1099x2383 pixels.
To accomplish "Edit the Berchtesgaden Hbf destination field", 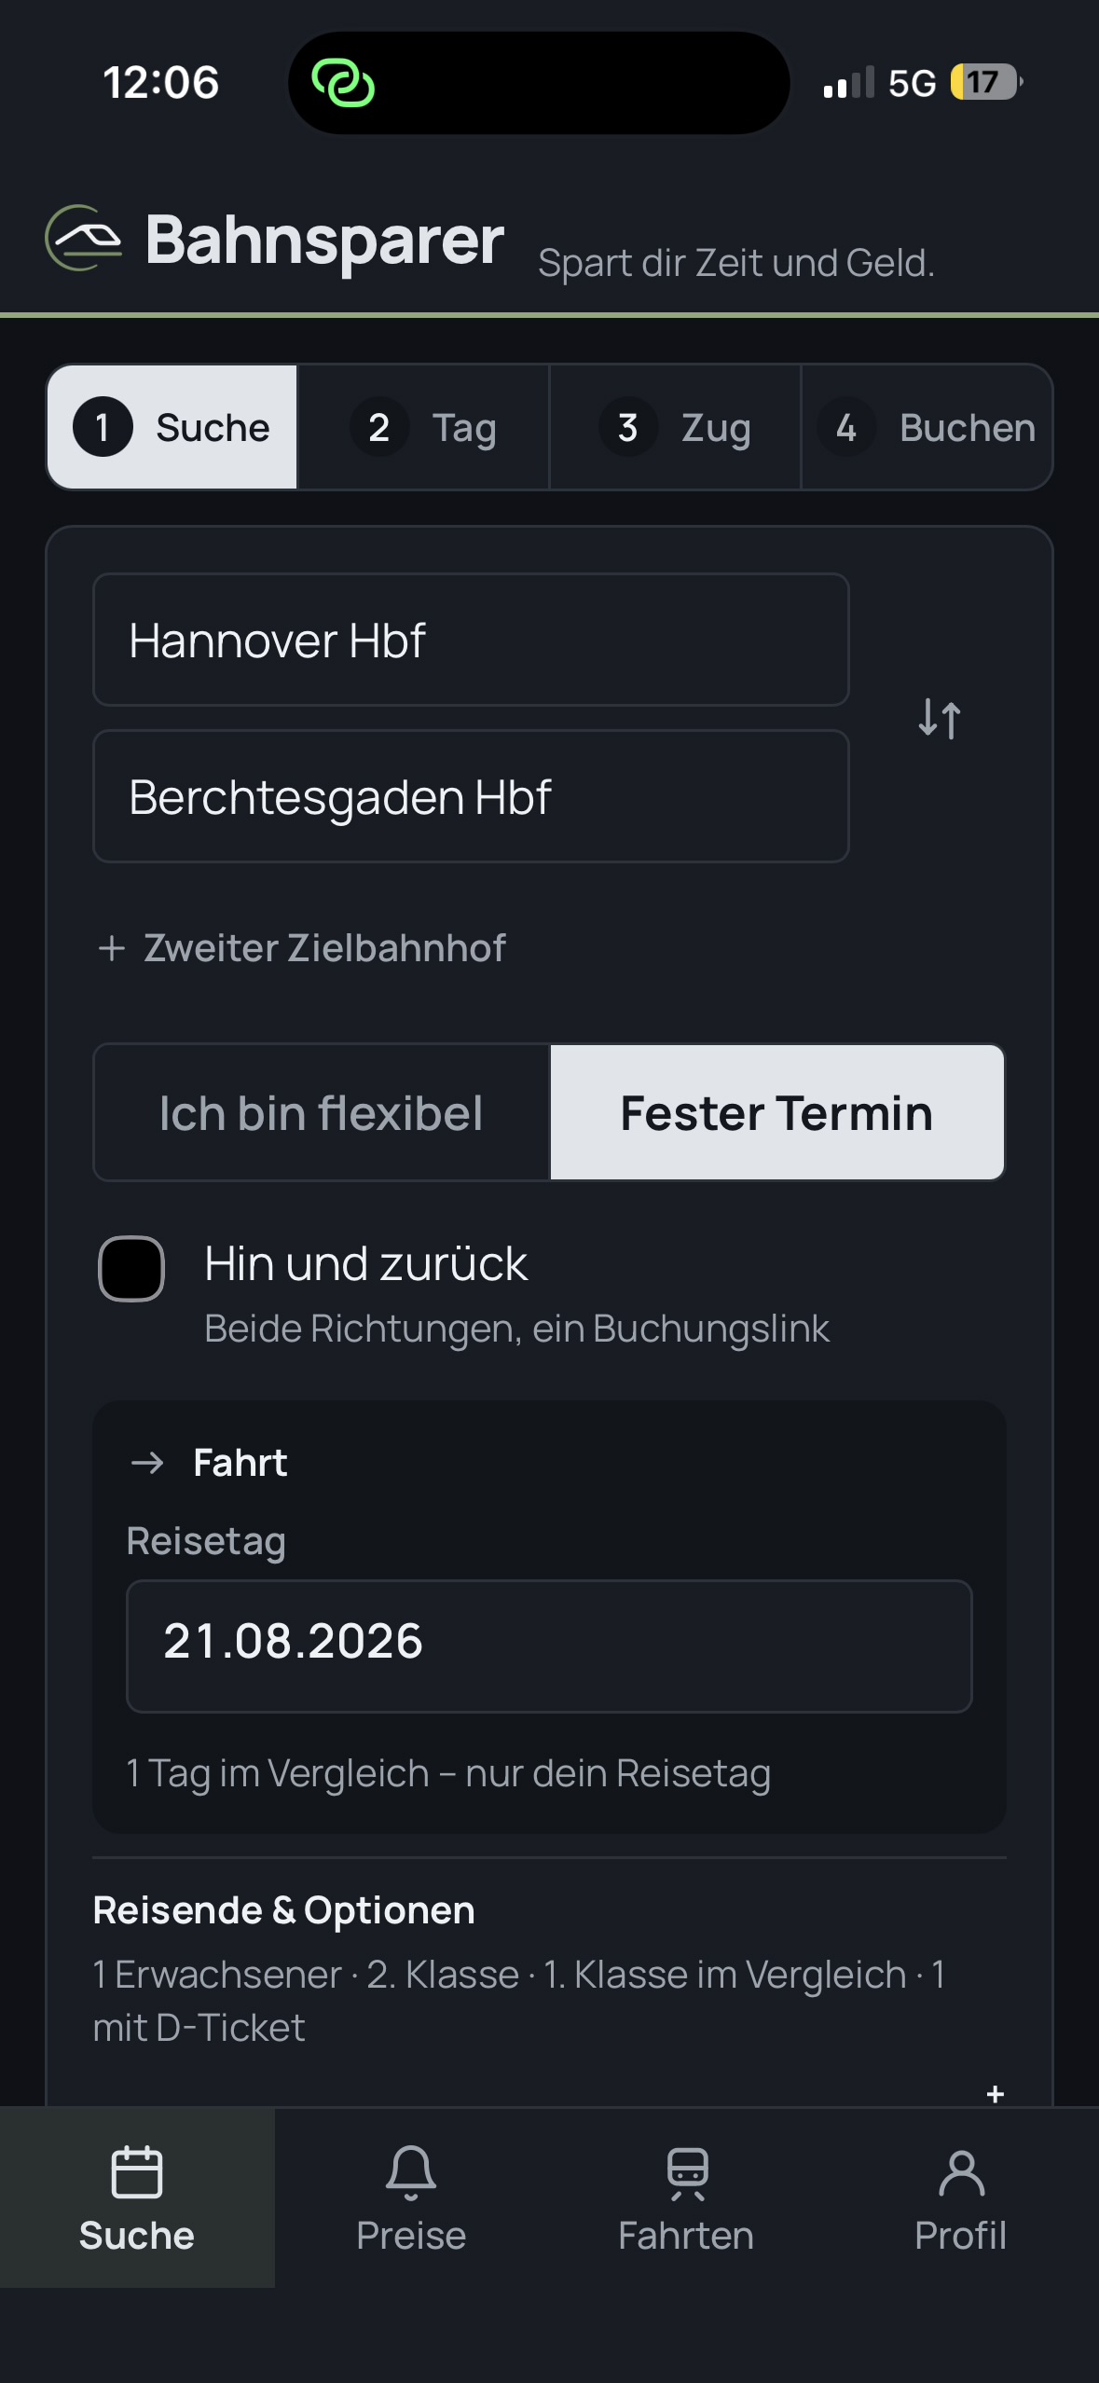I will click(471, 796).
